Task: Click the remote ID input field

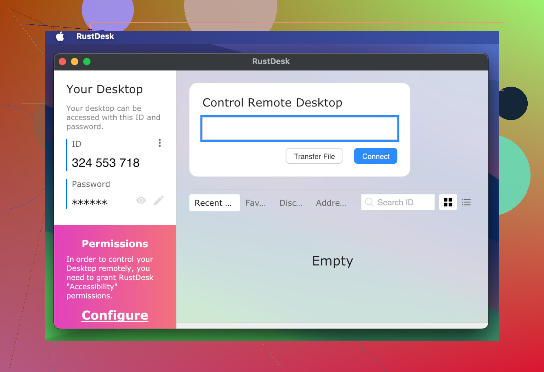Action: pos(300,128)
